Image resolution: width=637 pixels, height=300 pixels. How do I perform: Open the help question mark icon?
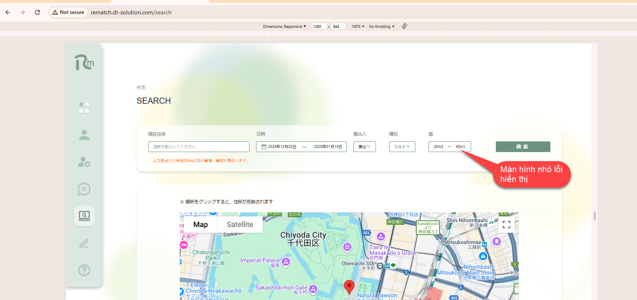tap(84, 270)
